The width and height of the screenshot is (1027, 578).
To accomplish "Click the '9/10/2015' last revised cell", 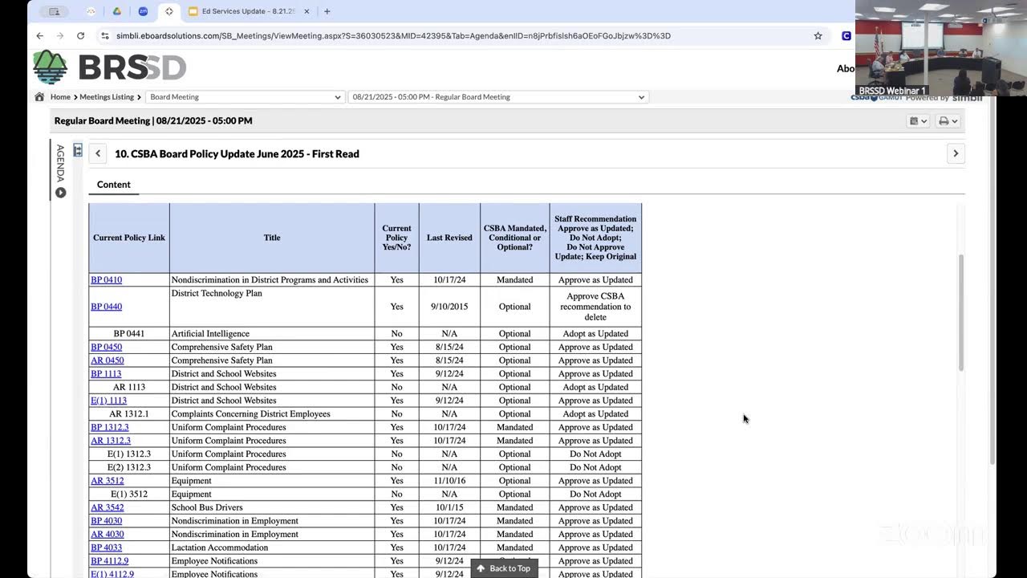I will [x=449, y=307].
